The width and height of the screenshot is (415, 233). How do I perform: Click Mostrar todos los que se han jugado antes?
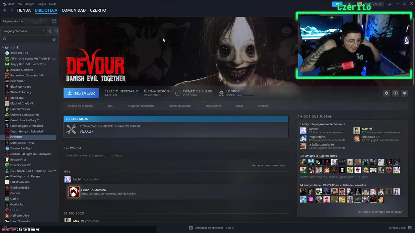pyautogui.click(x=334, y=177)
